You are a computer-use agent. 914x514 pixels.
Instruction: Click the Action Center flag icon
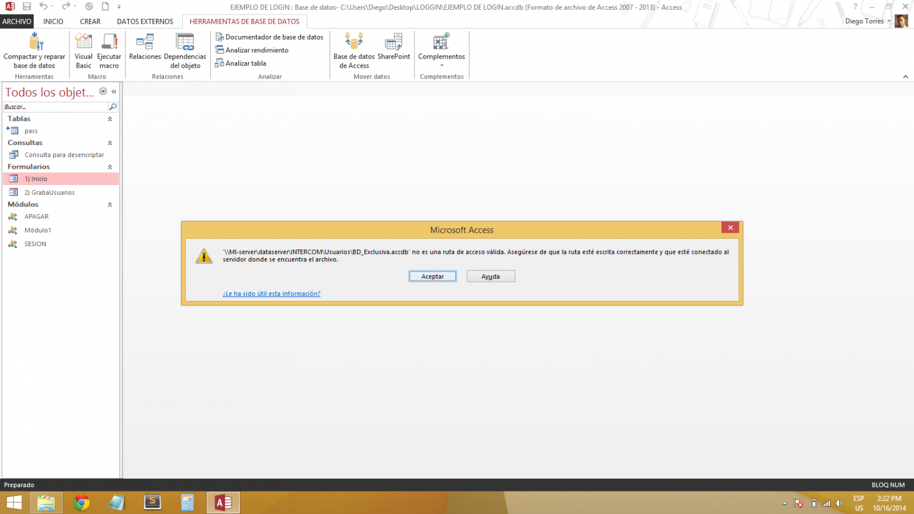(798, 503)
